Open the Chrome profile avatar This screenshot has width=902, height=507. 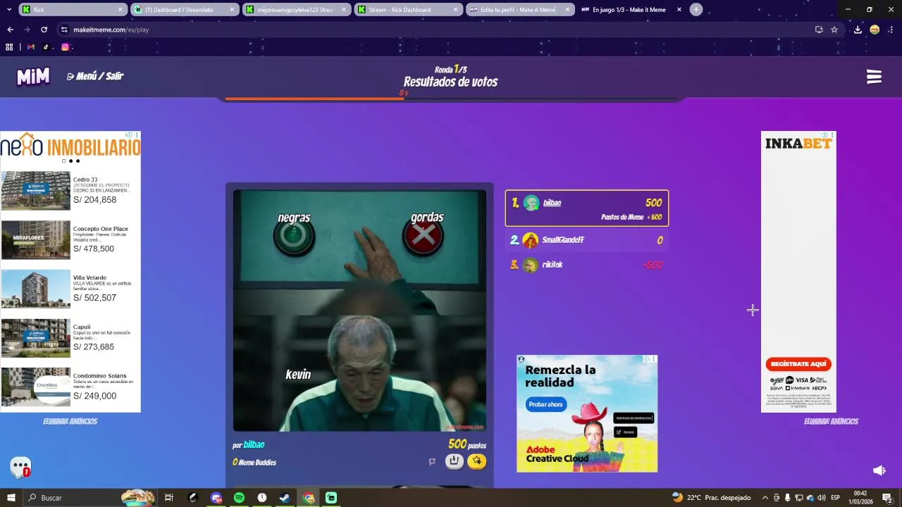coord(875,30)
